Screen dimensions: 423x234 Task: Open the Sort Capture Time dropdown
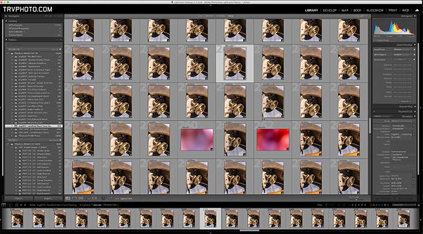point(126,199)
